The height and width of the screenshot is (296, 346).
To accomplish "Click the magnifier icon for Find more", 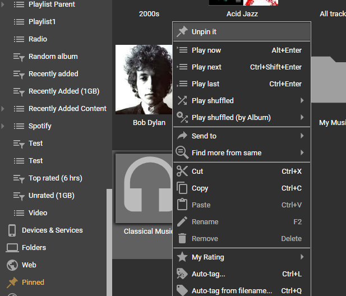I will (182, 152).
